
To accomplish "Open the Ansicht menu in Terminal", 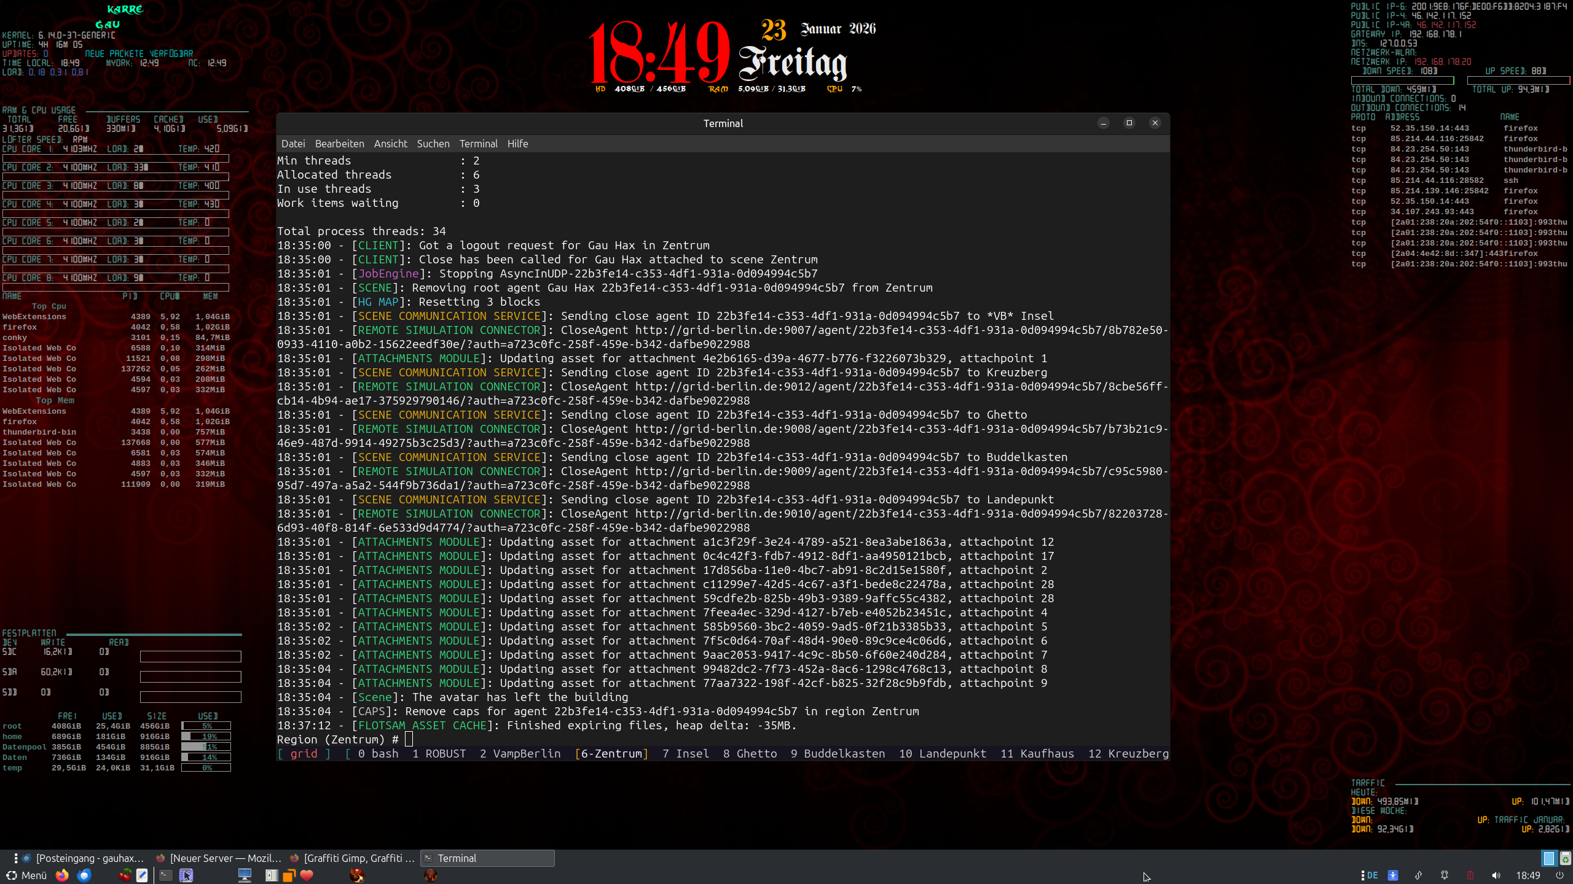I will (390, 144).
